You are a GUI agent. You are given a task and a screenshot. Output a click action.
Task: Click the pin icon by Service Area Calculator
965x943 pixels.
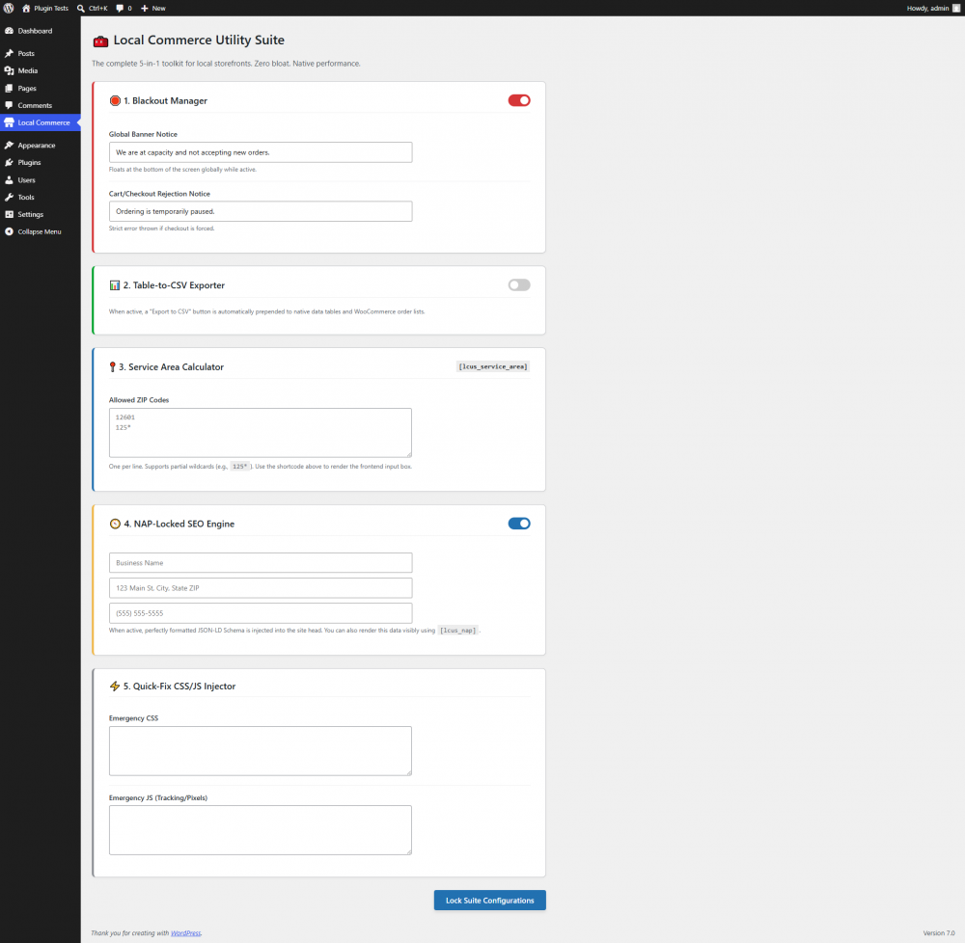coord(112,367)
